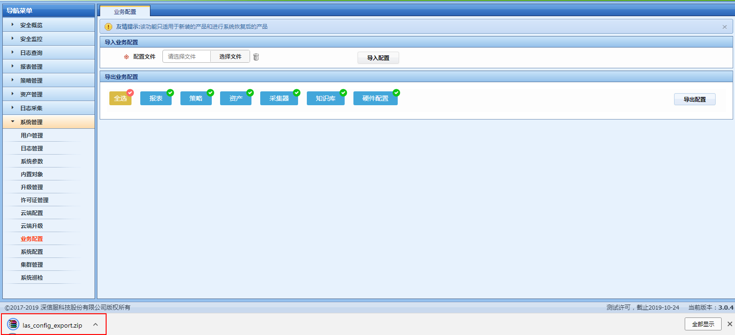This screenshot has width=735, height=335.
Task: Click the green check badge on 知识库
Action: click(343, 93)
